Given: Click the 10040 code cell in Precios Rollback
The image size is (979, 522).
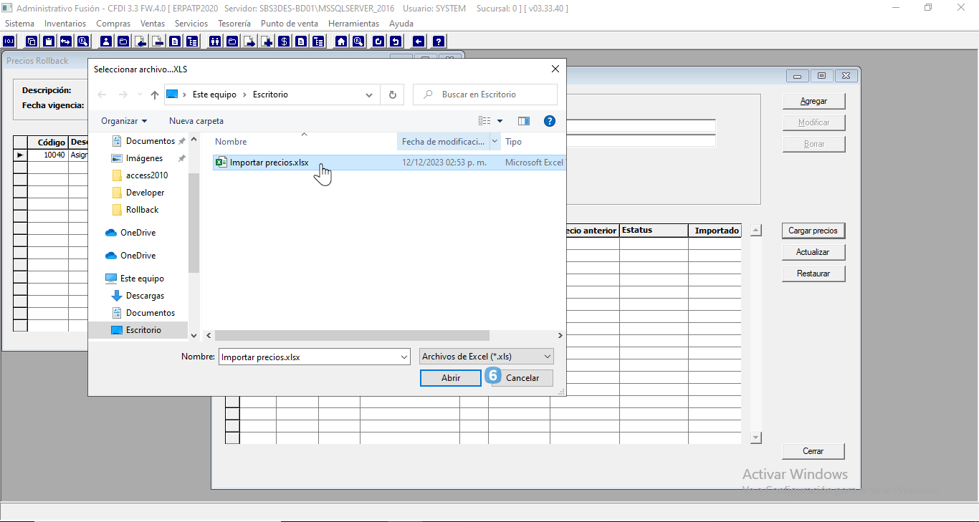Looking at the screenshot, I should coord(47,155).
